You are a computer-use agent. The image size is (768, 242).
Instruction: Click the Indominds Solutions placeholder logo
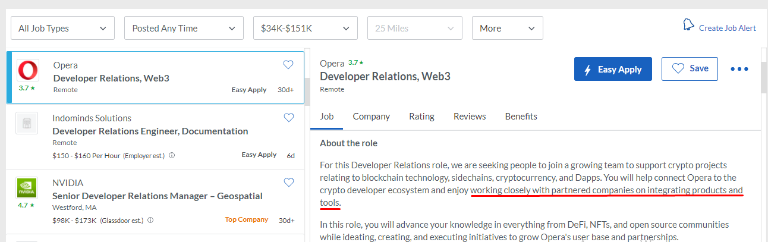(x=27, y=123)
